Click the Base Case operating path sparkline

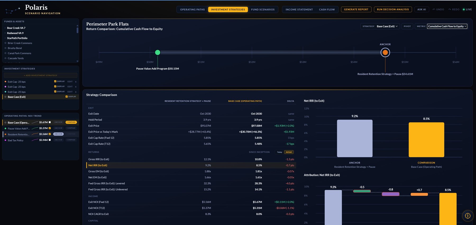tap(35, 123)
